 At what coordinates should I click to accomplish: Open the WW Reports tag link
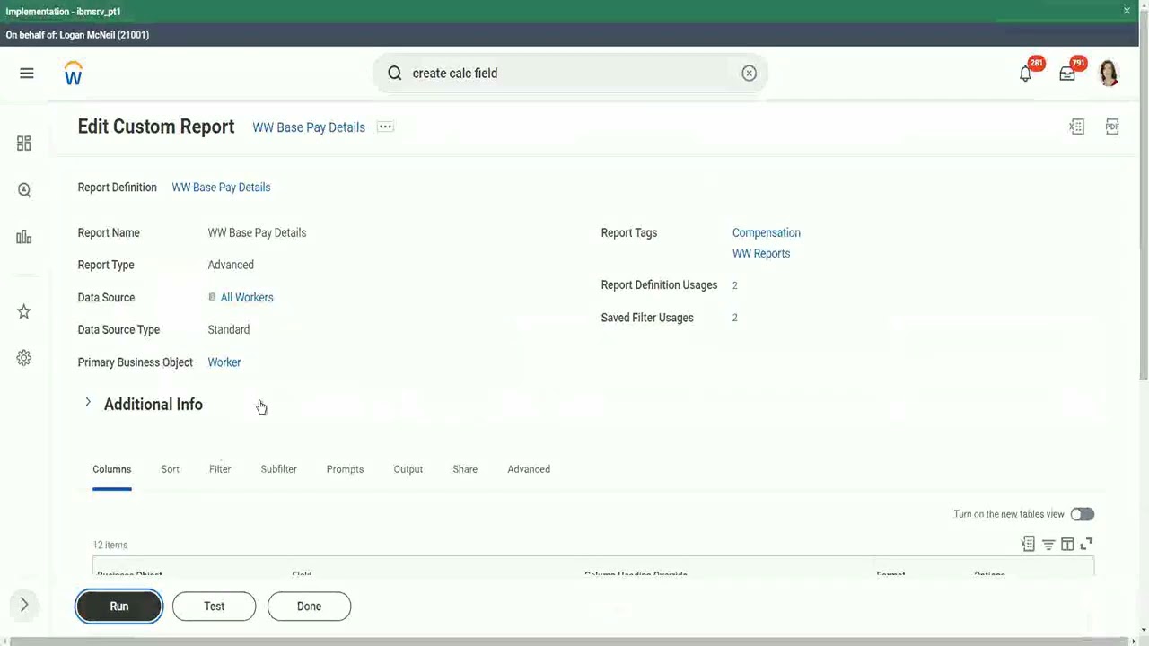tap(761, 254)
